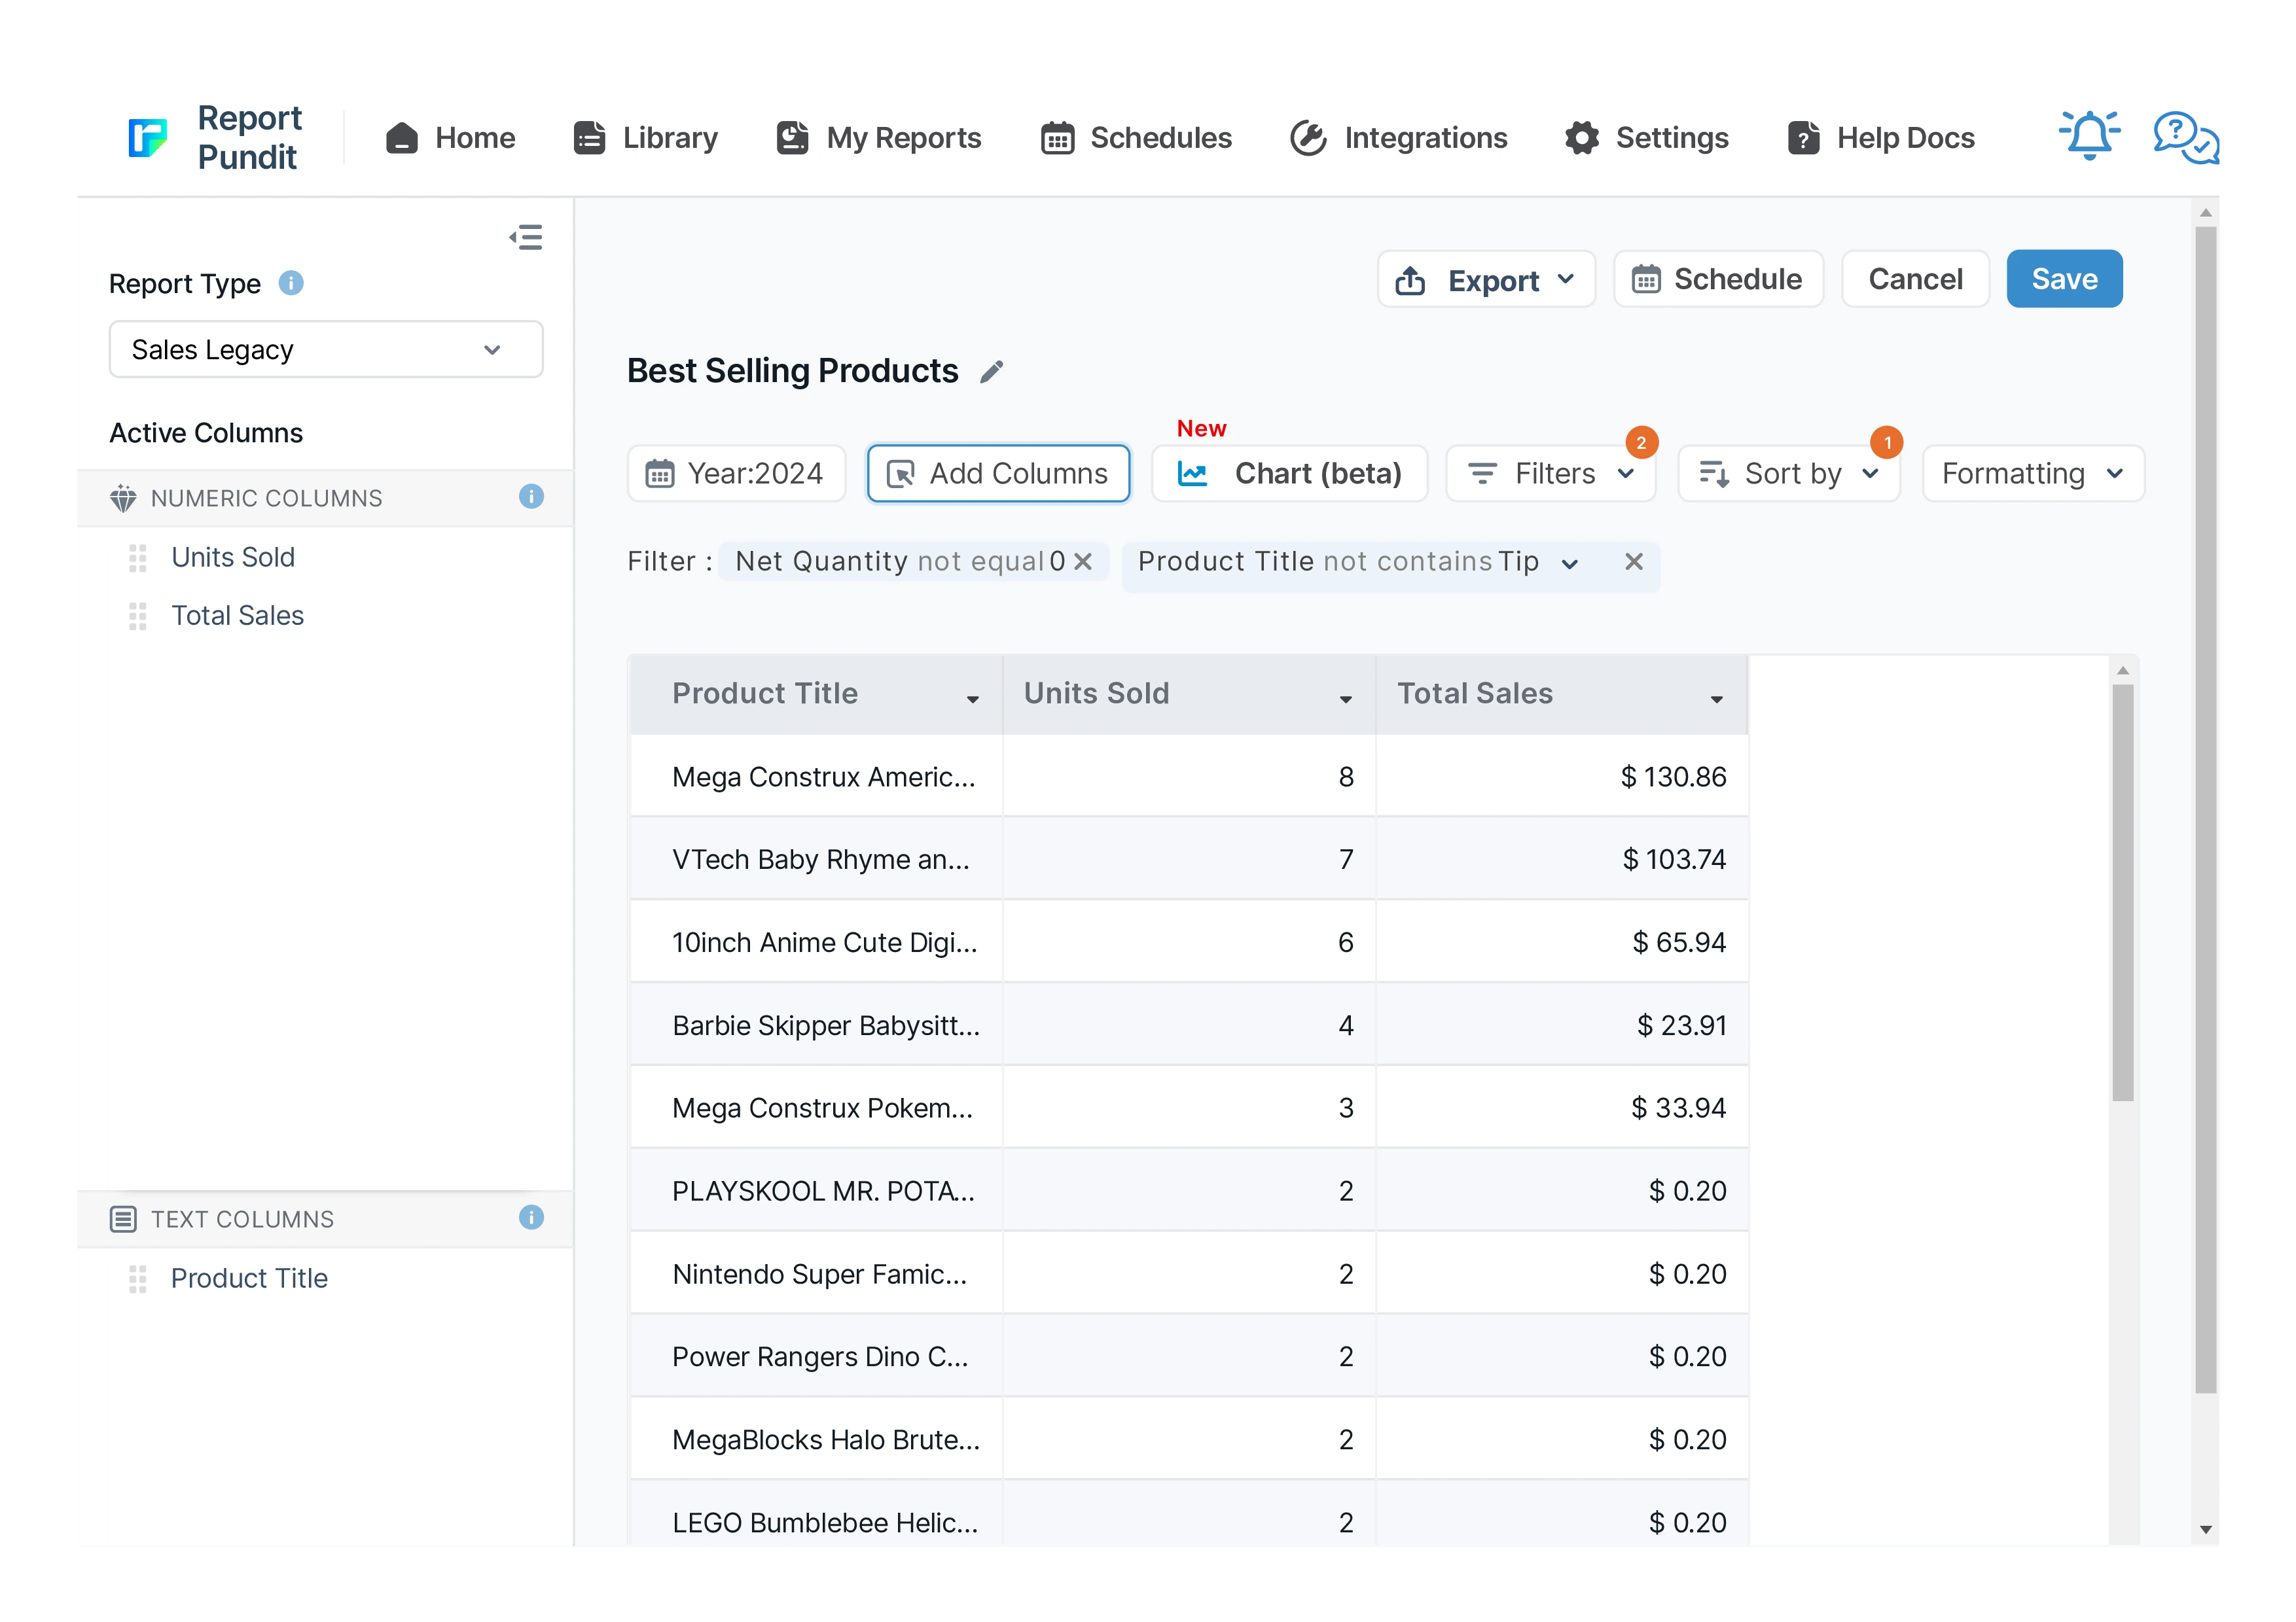Click the Add Columns button
The width and height of the screenshot is (2296, 1622).
tap(998, 474)
